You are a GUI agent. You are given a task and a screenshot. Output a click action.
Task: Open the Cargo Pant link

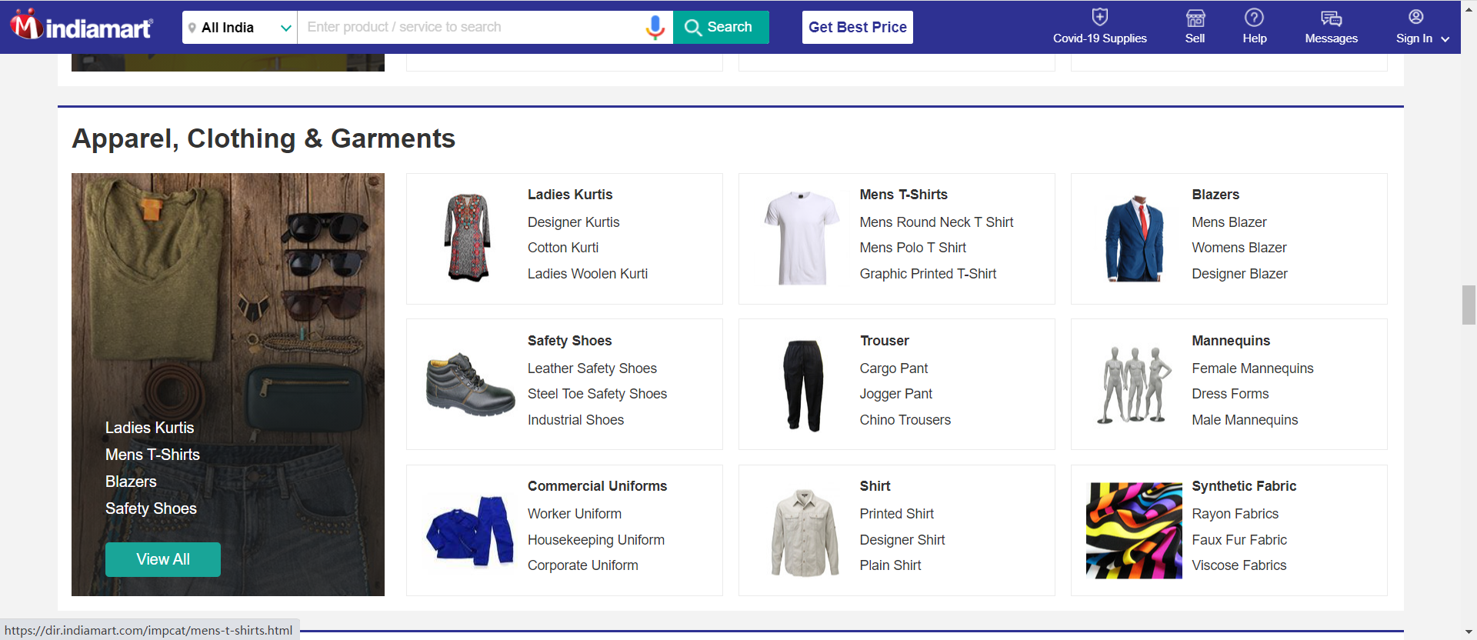tap(893, 368)
